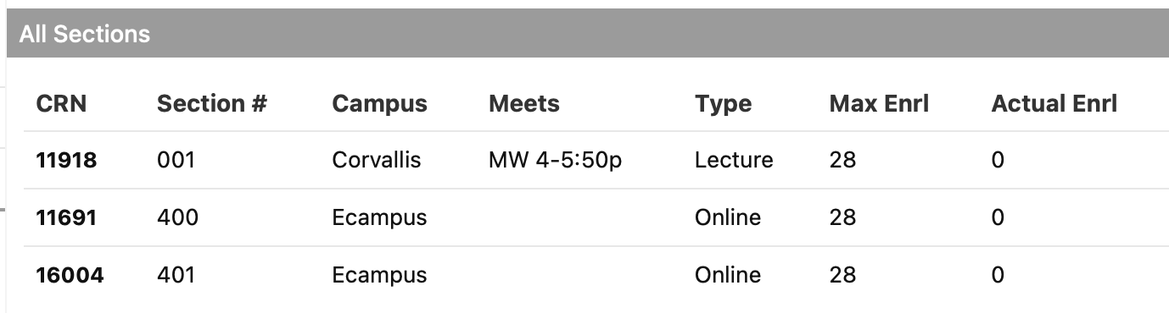Viewport: 1169px width, 313px height.
Task: Select the Actual Enrl column header
Action: [1054, 104]
